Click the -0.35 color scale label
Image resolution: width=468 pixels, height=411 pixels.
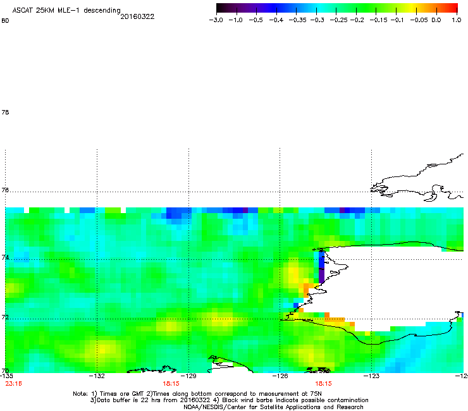(298, 20)
